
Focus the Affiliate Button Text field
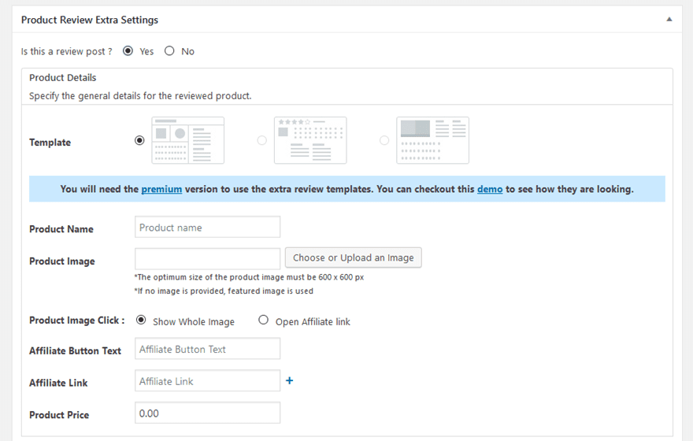click(207, 349)
